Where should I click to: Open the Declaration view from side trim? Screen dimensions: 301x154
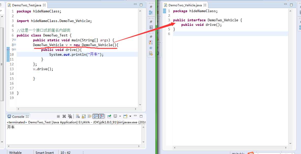(151, 53)
